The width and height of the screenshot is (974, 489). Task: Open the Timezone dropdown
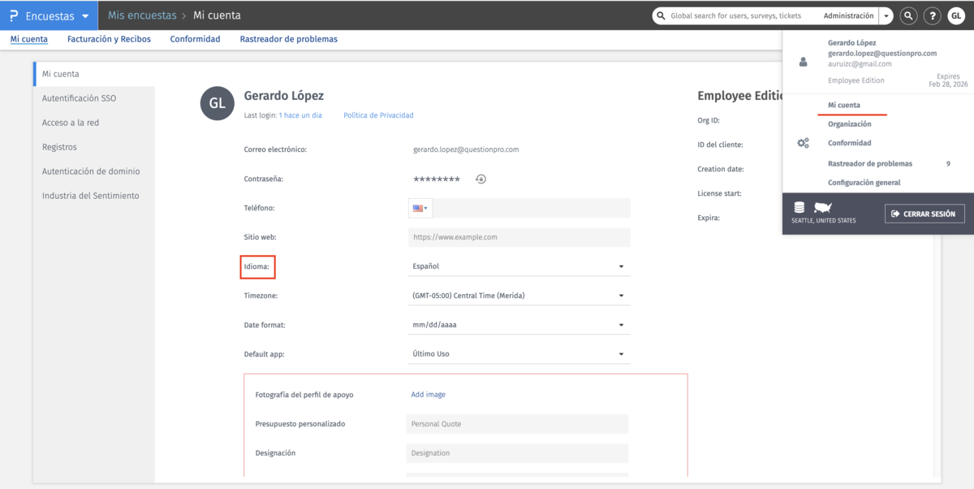click(519, 296)
